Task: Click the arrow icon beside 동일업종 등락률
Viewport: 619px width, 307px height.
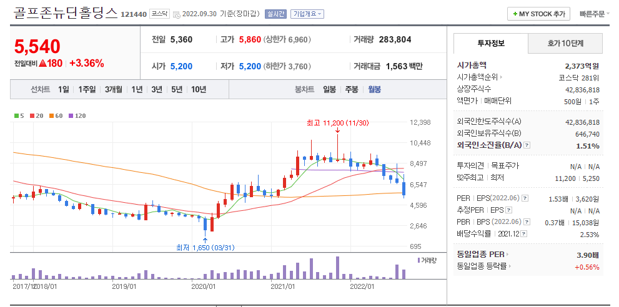Action: click(510, 266)
